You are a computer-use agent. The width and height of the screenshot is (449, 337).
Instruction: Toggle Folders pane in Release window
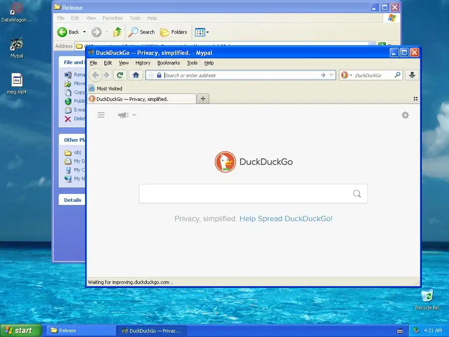tap(174, 32)
